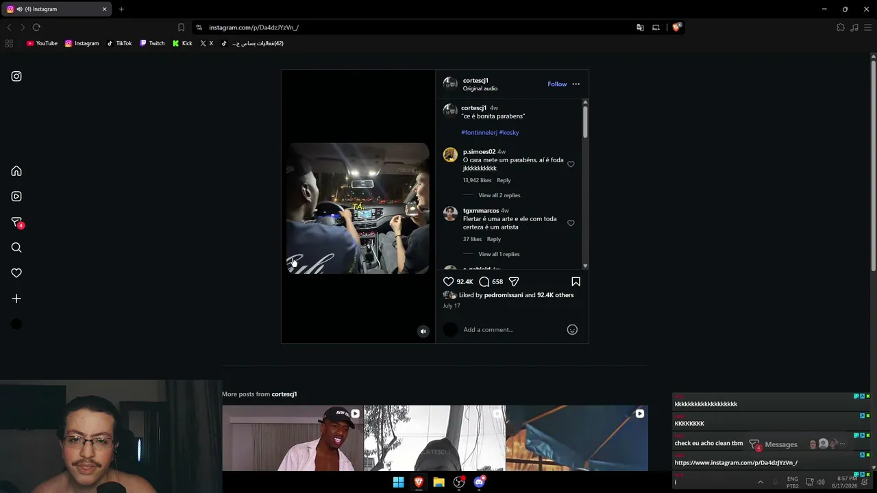Open the Instagram logo in the sidebar

point(16,77)
